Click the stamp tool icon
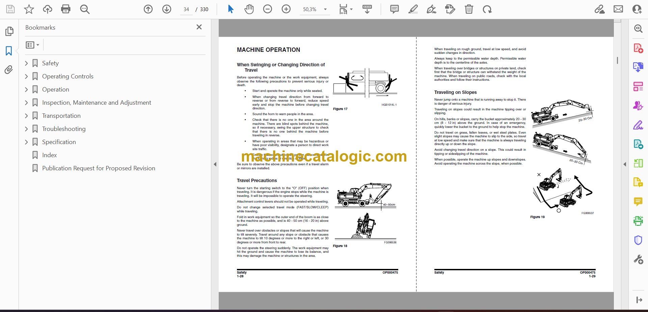The height and width of the screenshot is (312, 648). [450, 9]
